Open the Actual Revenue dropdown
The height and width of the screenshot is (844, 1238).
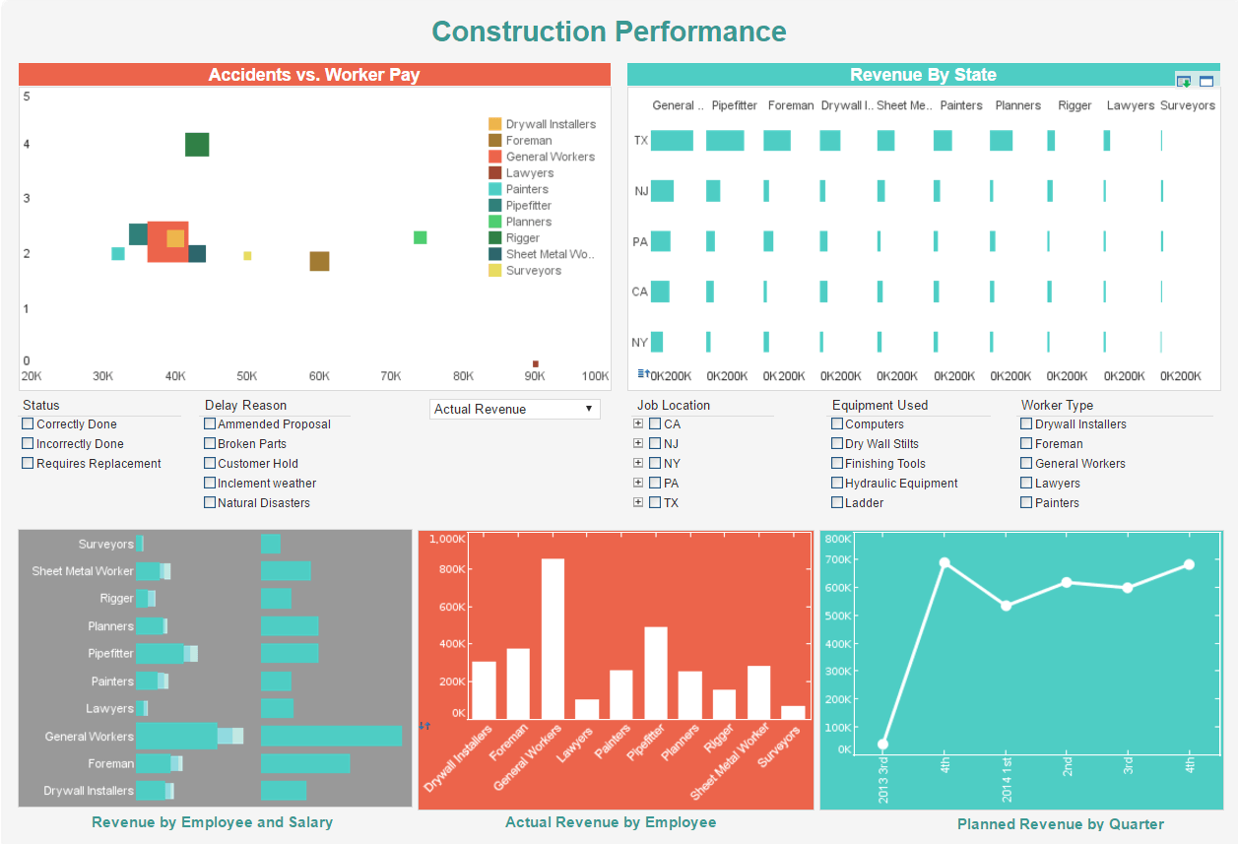coord(514,409)
